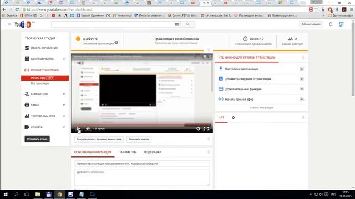Click the Менеджер видео sidebar icon
The height and width of the screenshot is (199, 355).
27,59
